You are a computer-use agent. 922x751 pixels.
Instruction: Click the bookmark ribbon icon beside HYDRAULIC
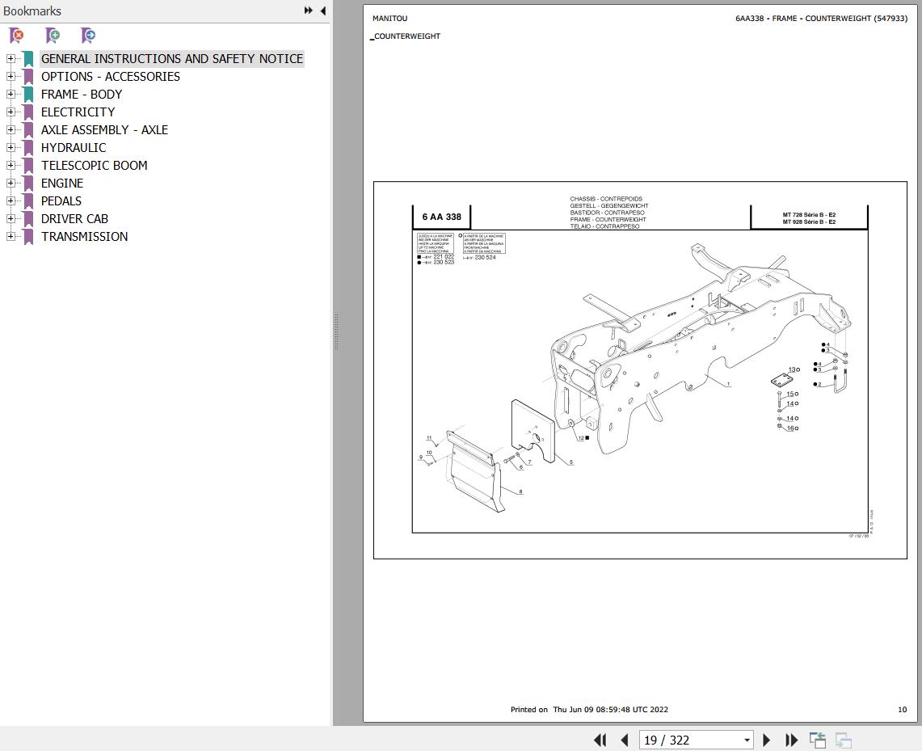[x=27, y=148]
